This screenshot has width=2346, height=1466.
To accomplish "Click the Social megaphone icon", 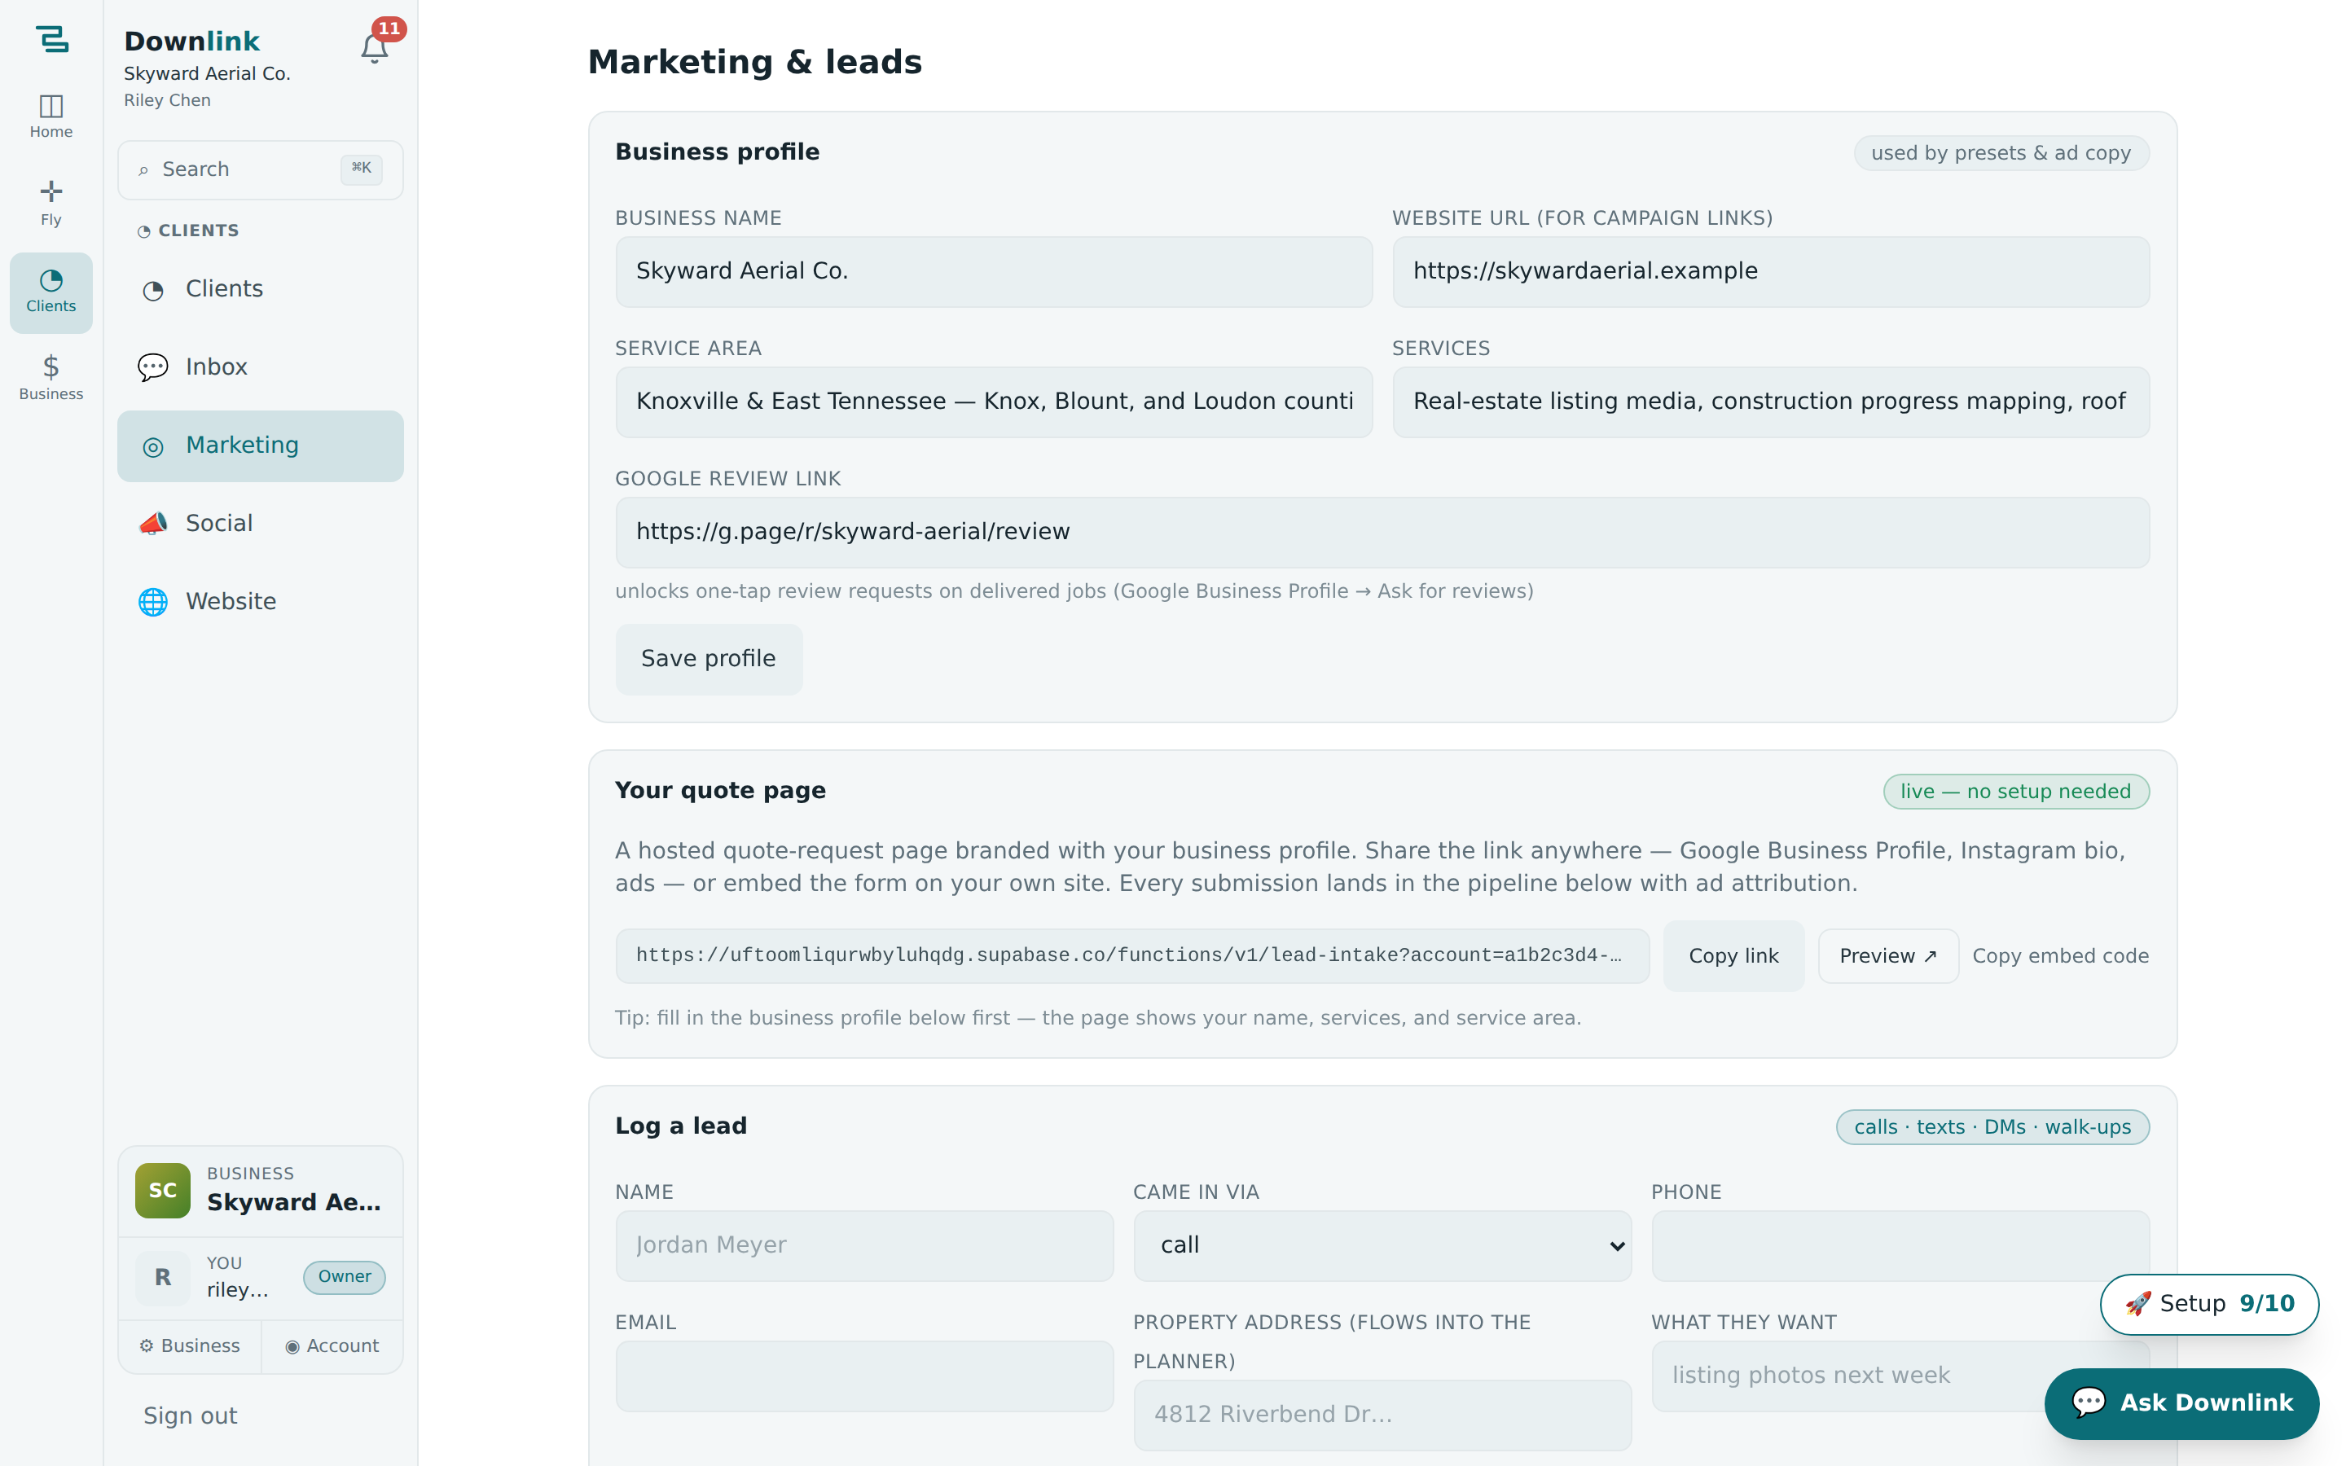I will 152,524.
